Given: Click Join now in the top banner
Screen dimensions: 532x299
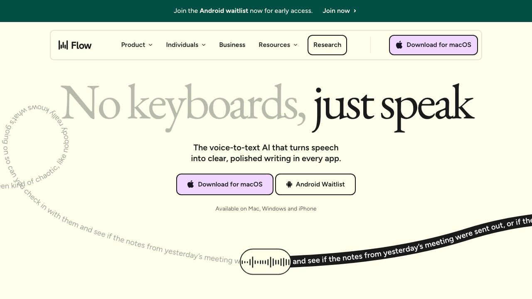Looking at the screenshot, I should (x=336, y=11).
